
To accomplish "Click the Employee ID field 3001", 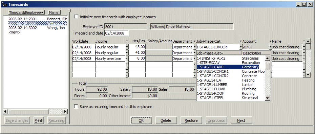I will point(126,27).
